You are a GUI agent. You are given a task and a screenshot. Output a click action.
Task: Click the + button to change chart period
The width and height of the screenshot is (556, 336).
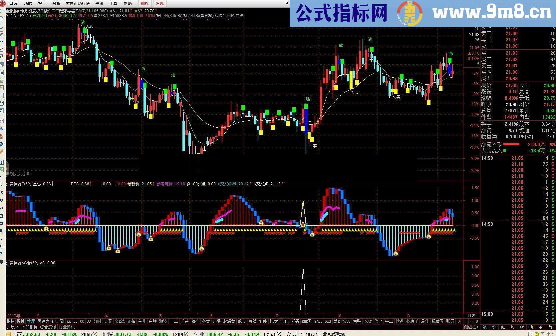point(466,321)
